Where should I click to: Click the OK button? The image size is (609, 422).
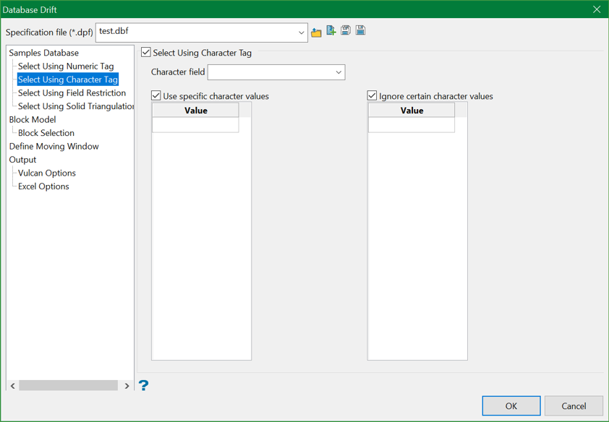511,405
